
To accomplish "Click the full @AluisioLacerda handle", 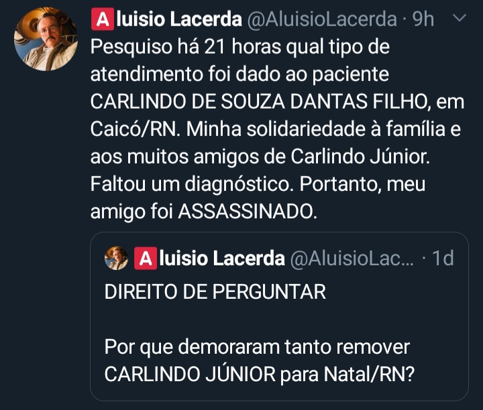I will tap(323, 19).
